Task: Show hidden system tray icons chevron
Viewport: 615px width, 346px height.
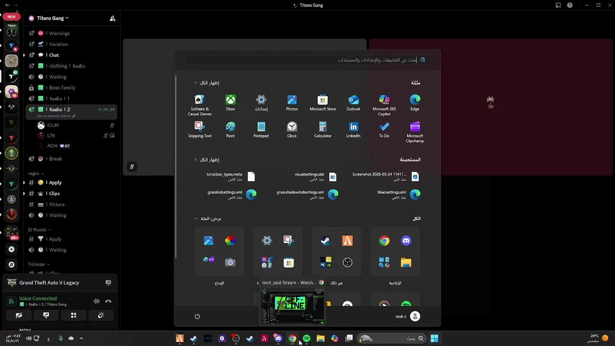Action: (81, 339)
